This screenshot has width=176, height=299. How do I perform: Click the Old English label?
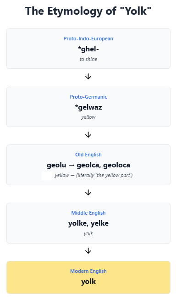click(x=88, y=155)
